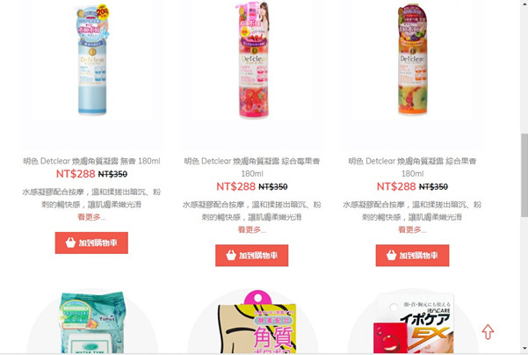Open 看更多 link under 無香 product
This screenshot has height=355, width=528.
click(91, 217)
